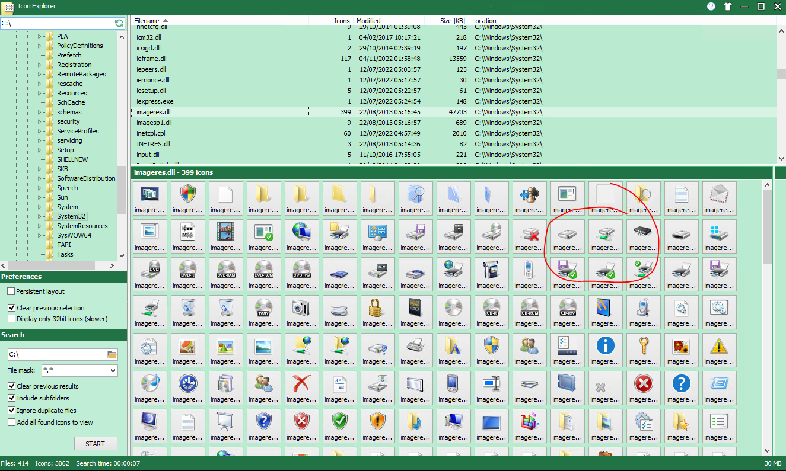Select the mail envelope icon
The height and width of the screenshot is (471, 786).
pyautogui.click(x=719, y=198)
